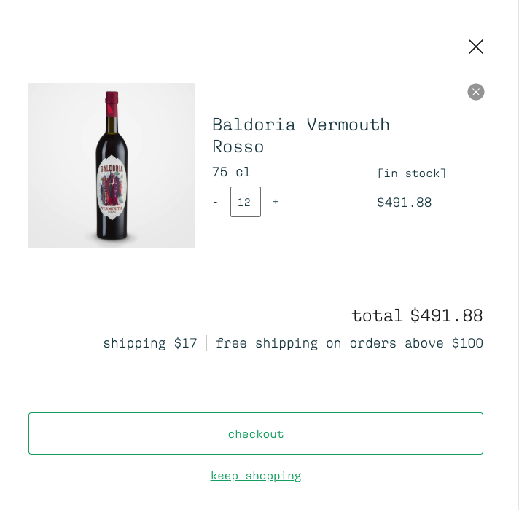The height and width of the screenshot is (510, 519).
Task: Click the free shipping over $100 notice
Action: coord(349,343)
